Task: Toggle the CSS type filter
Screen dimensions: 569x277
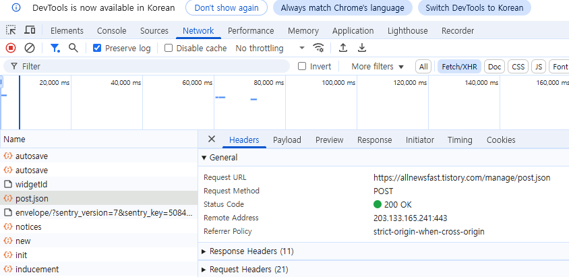Action: pyautogui.click(x=518, y=67)
